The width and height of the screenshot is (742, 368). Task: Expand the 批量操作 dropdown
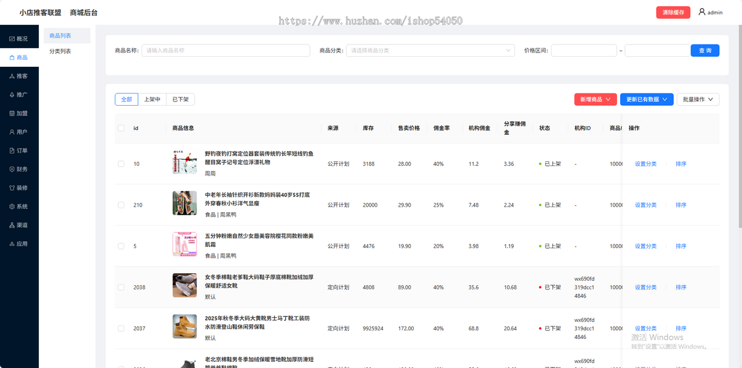tap(697, 99)
